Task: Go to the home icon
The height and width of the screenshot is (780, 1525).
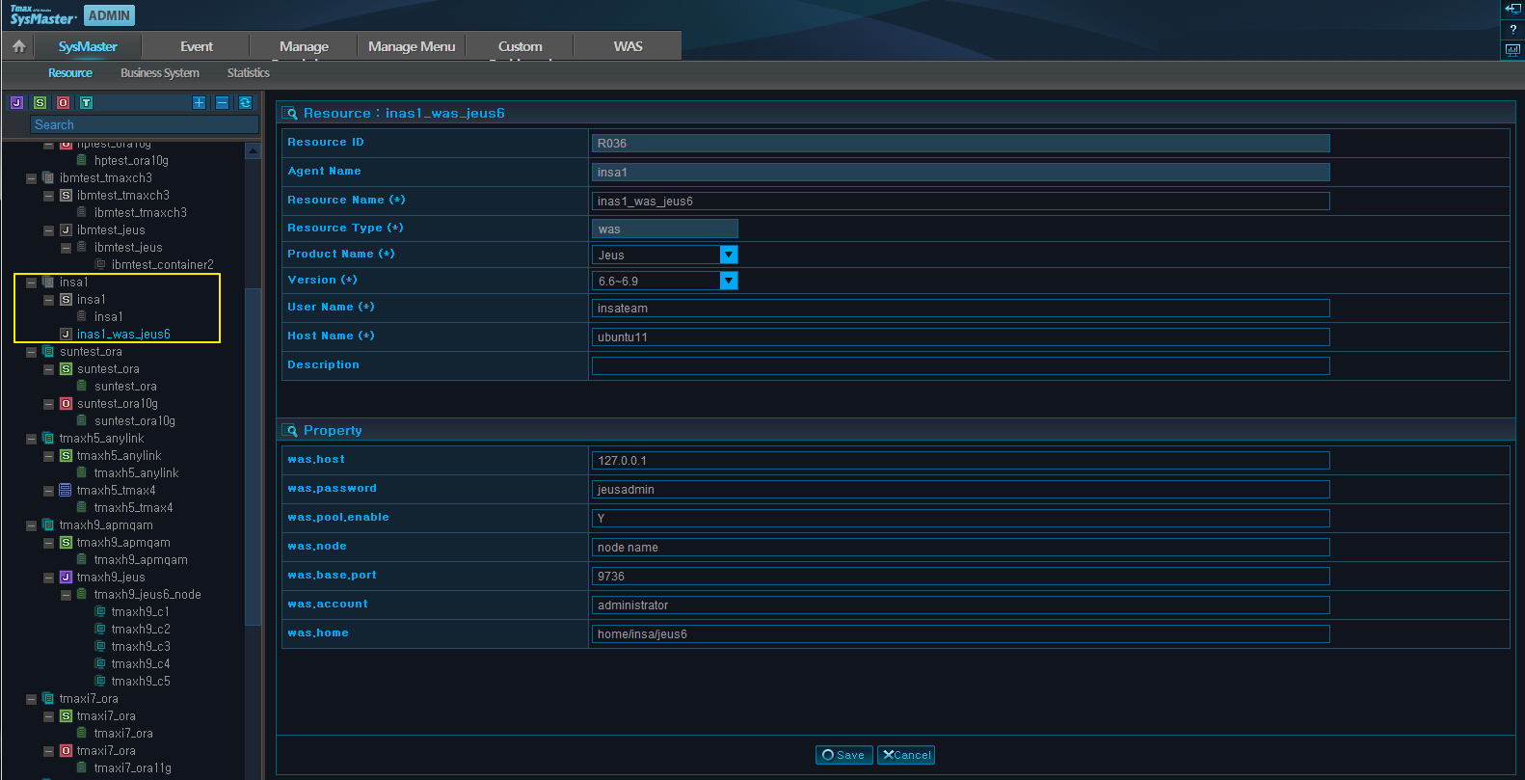Action: 18,45
